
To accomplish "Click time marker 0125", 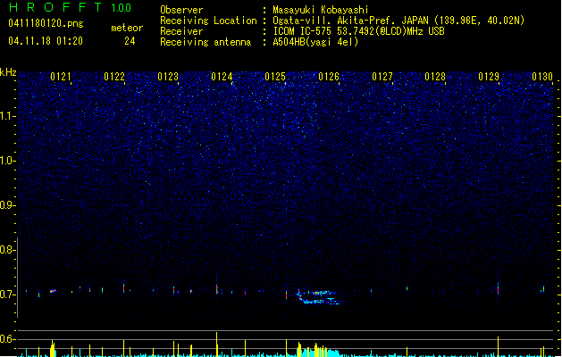I will tap(275, 77).
